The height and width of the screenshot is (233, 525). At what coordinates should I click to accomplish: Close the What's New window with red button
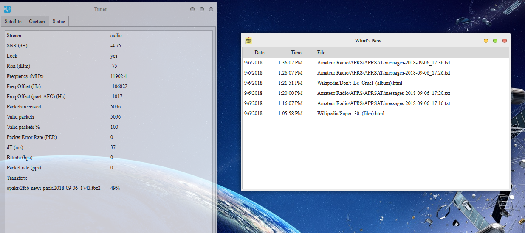505,41
